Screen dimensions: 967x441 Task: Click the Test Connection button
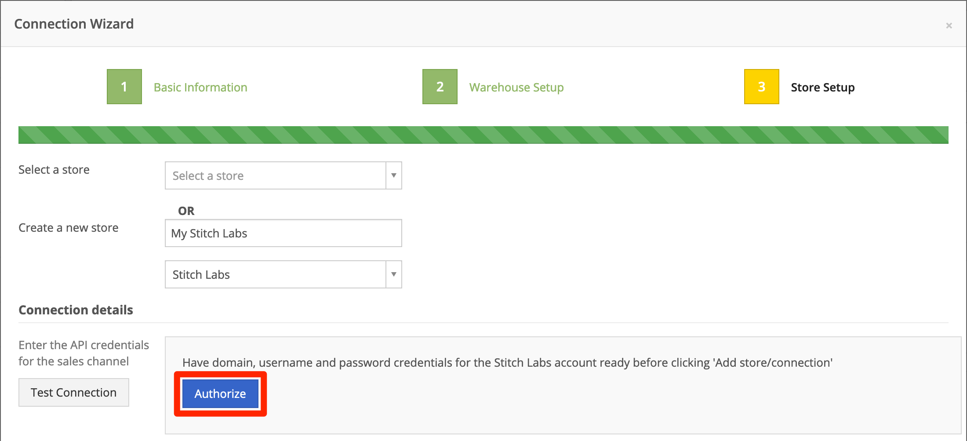(74, 392)
